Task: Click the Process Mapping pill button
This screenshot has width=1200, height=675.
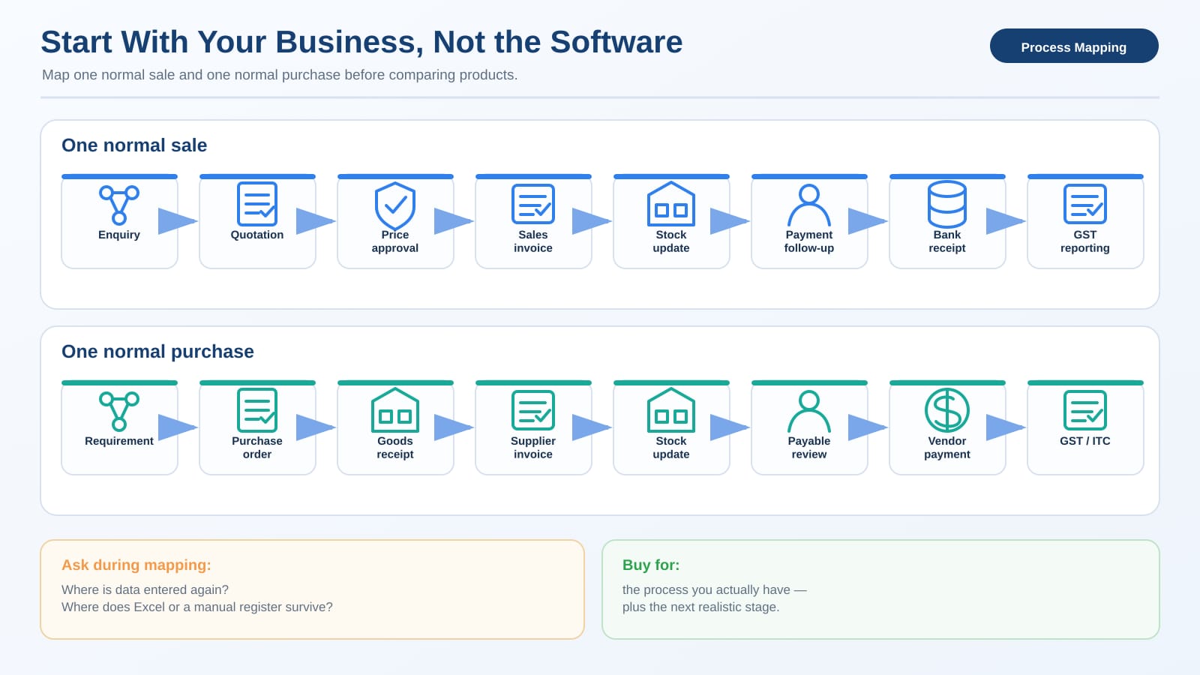Action: [1074, 46]
